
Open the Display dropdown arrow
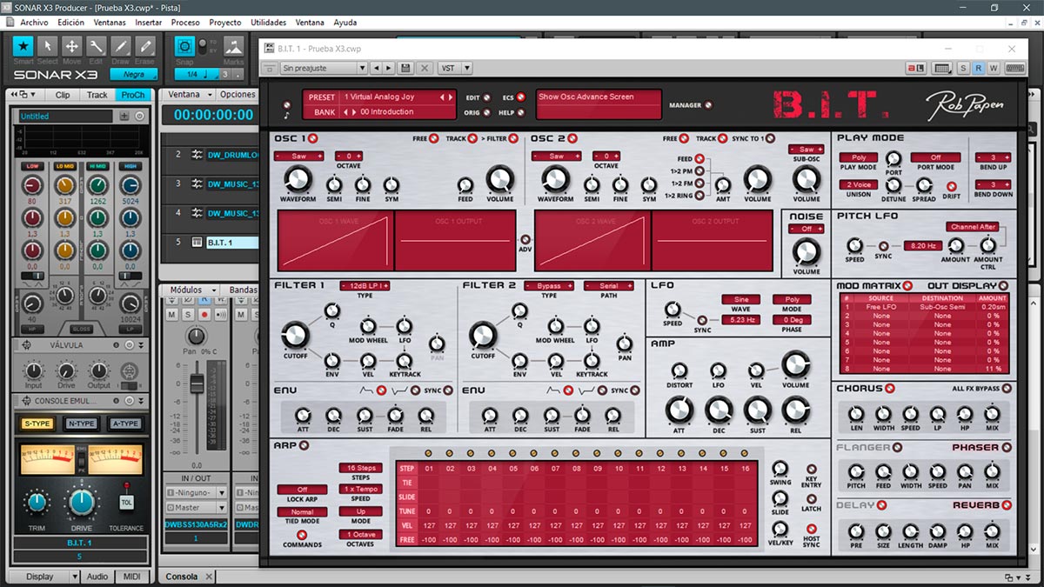coord(75,577)
